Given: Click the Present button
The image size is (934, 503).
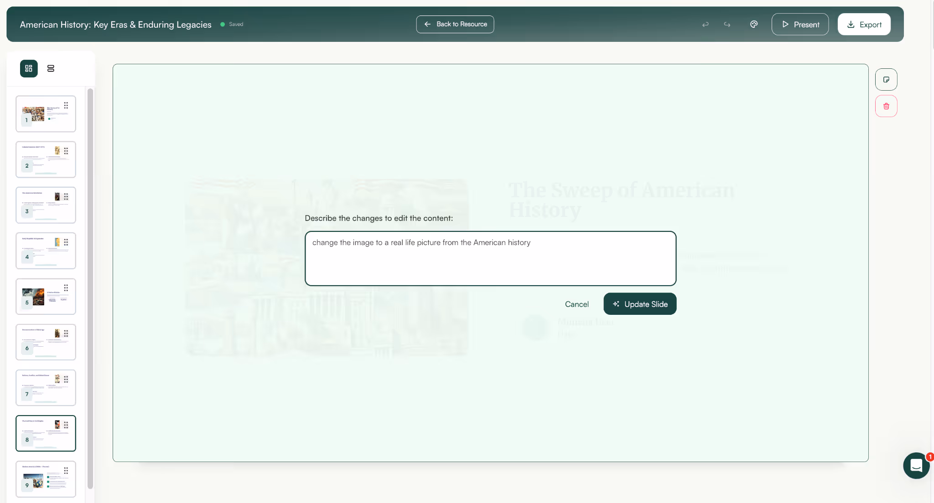Looking at the screenshot, I should [800, 25].
